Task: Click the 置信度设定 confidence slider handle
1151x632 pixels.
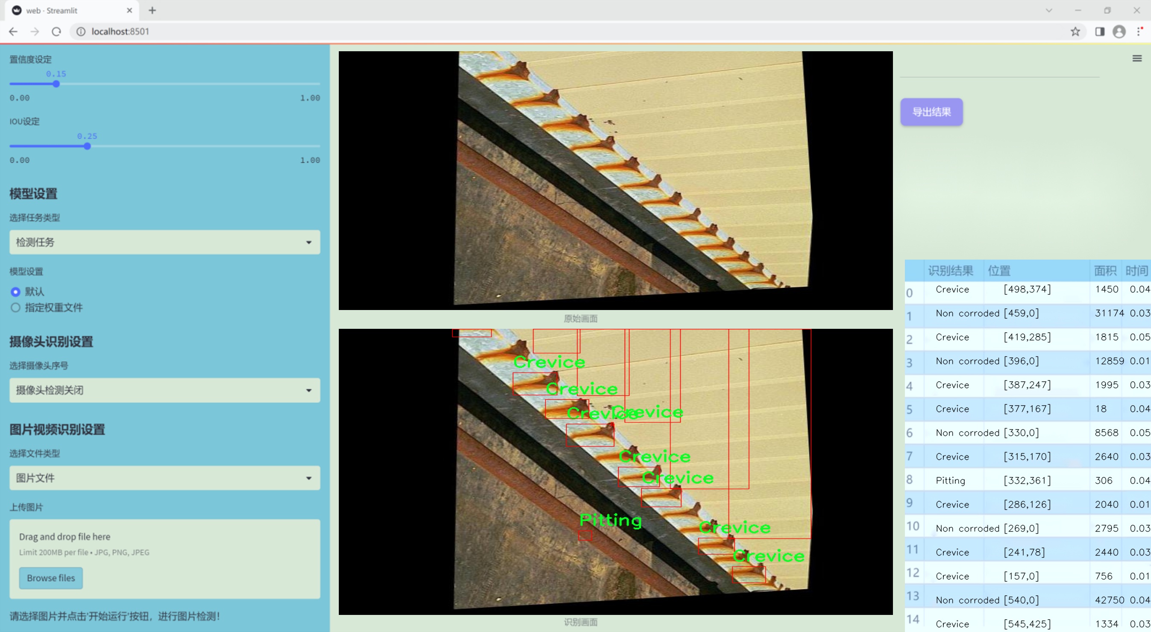Action: (56, 84)
